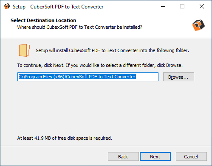
Task: Click the 'To continue, click Next' instruction
Action: click(100, 65)
